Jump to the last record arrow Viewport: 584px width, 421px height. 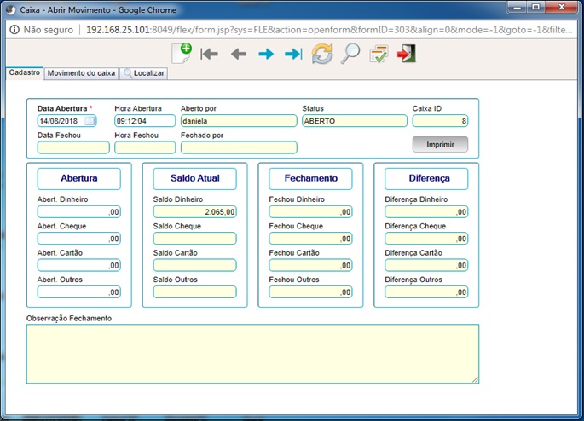293,54
